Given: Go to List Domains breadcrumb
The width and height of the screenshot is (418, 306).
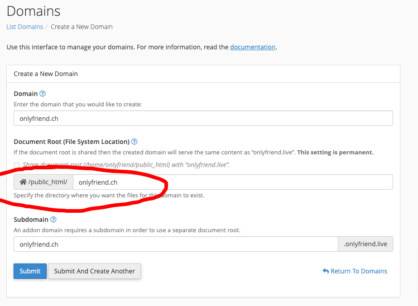Looking at the screenshot, I should 24,27.
